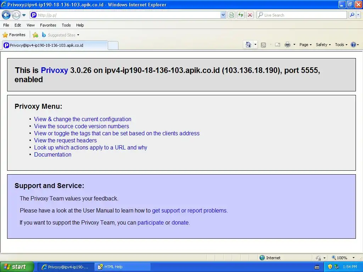The height and width of the screenshot is (272, 363).
Task: Open the Page command bar menu
Action: 306,45
